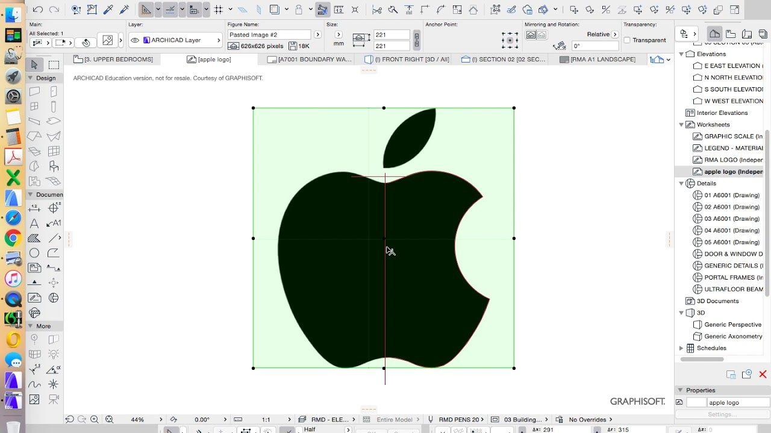Open the Relative rotation dropdown arrow
The width and height of the screenshot is (771, 433).
pos(615,34)
